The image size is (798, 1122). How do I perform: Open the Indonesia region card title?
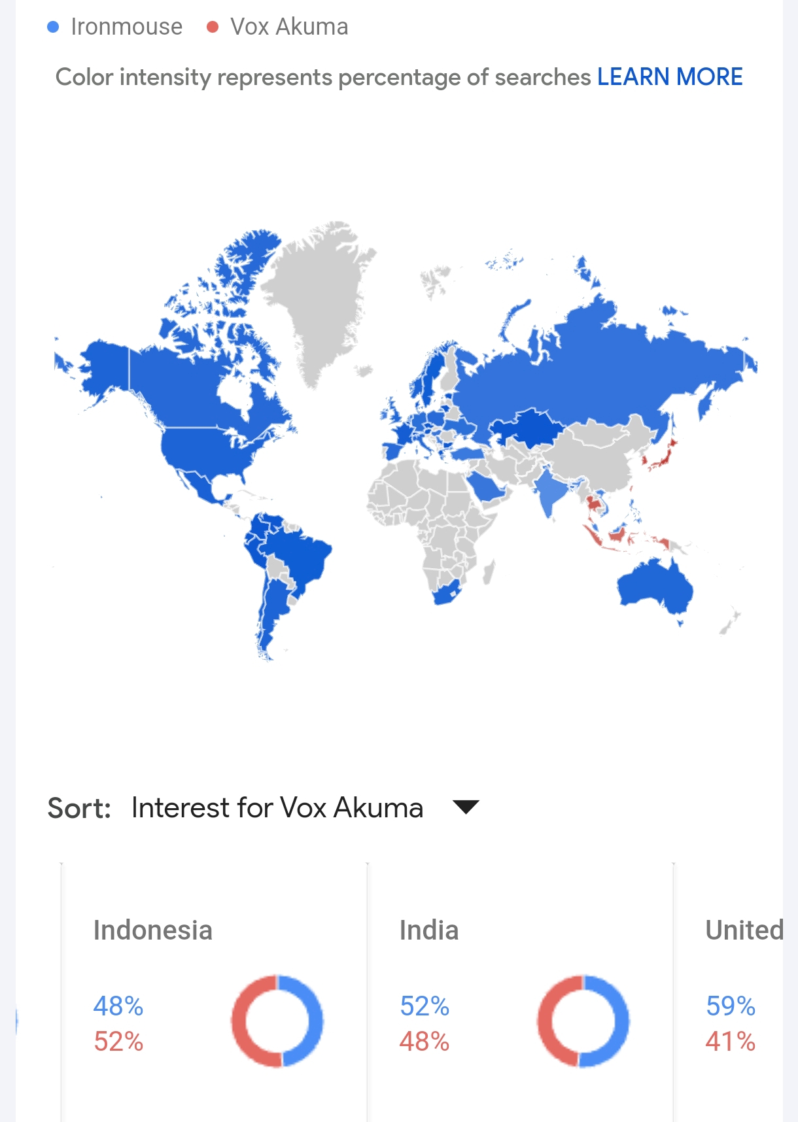click(153, 930)
